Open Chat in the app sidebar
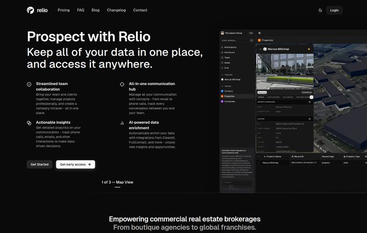 tap(225, 68)
